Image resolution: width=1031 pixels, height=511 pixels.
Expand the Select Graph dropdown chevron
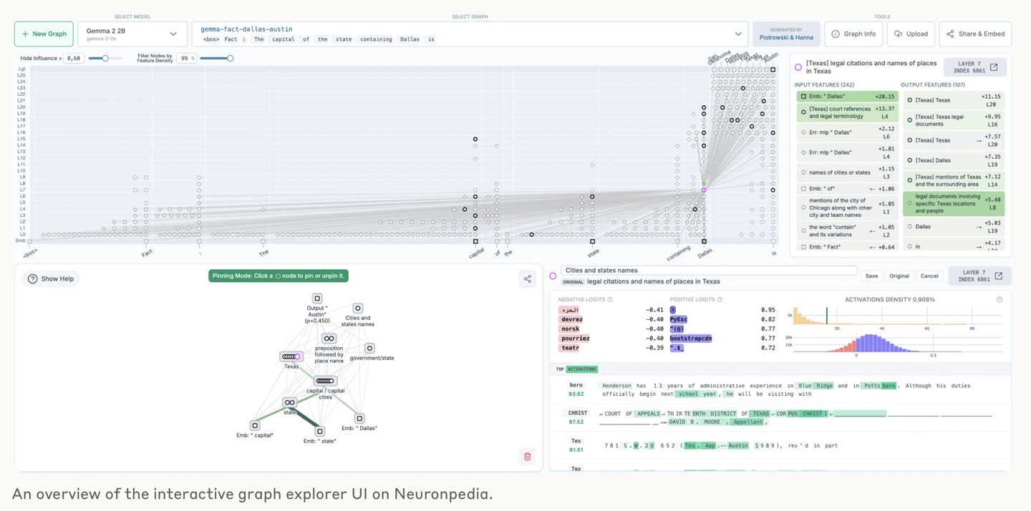pos(738,34)
